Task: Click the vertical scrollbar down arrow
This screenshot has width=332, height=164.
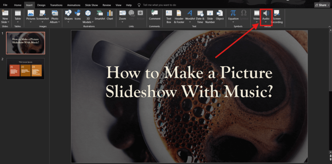Action: coord(330,152)
